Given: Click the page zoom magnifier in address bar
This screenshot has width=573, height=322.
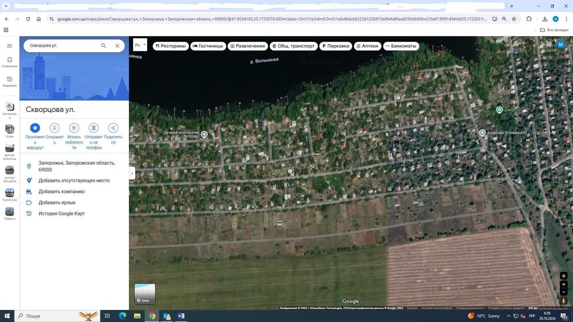Looking at the screenshot, I should point(504,19).
